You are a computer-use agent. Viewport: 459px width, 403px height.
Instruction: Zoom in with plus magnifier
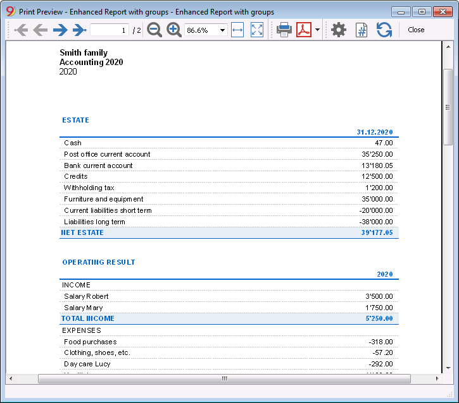[174, 30]
